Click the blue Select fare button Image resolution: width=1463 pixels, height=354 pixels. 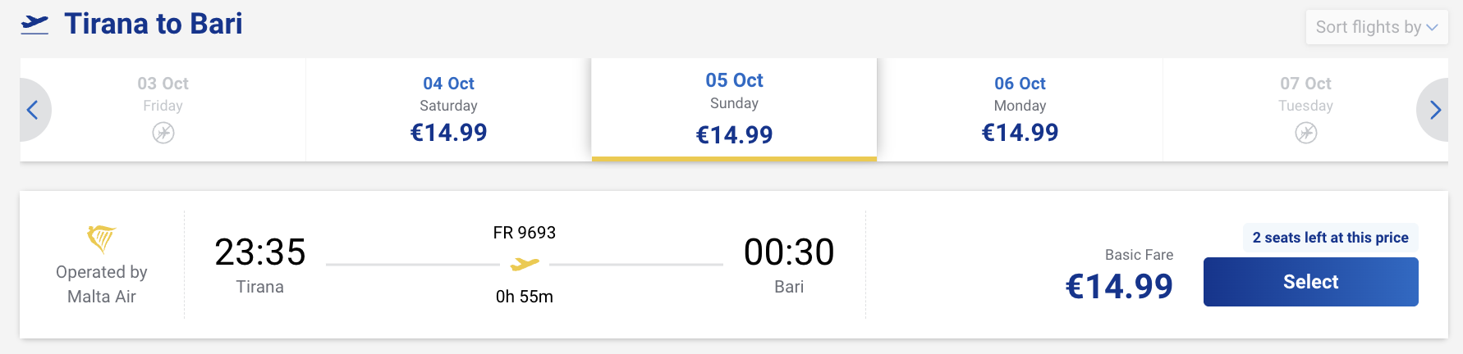click(x=1311, y=282)
